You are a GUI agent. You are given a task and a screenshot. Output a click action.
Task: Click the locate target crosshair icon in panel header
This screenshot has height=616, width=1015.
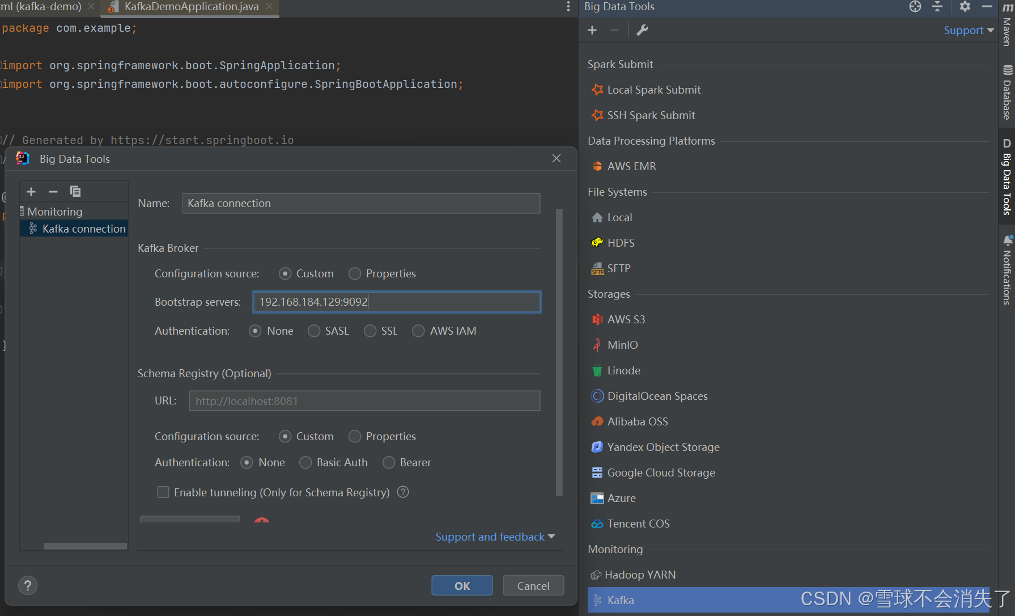pyautogui.click(x=915, y=6)
